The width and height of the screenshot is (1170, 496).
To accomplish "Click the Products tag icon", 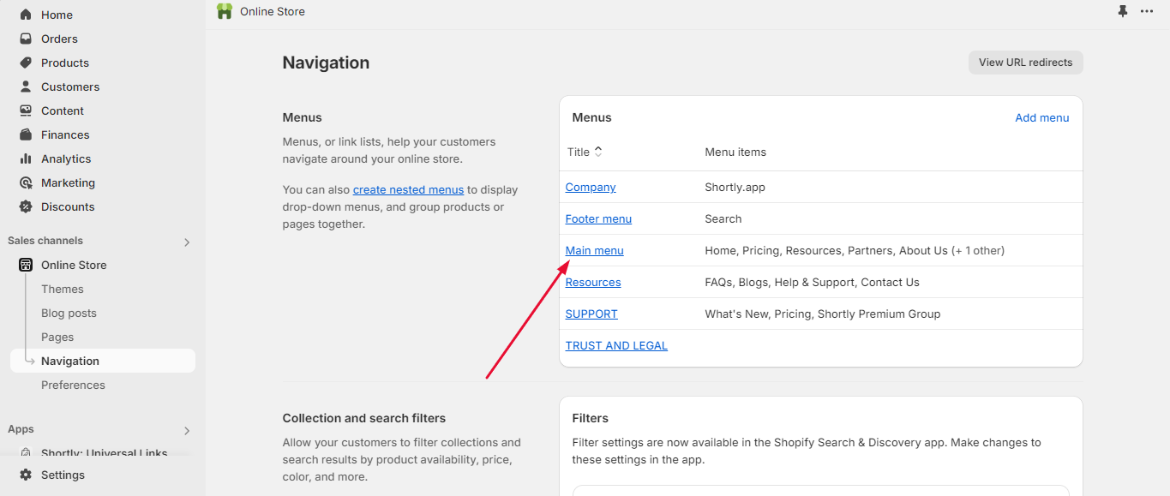I will pyautogui.click(x=26, y=63).
